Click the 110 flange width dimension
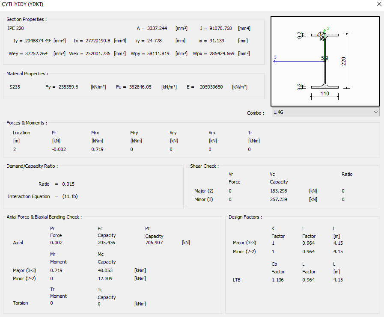384x317 pixels. [x=325, y=94]
